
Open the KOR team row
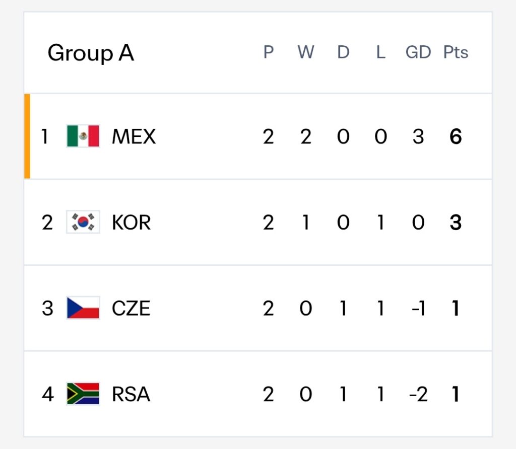(258, 222)
